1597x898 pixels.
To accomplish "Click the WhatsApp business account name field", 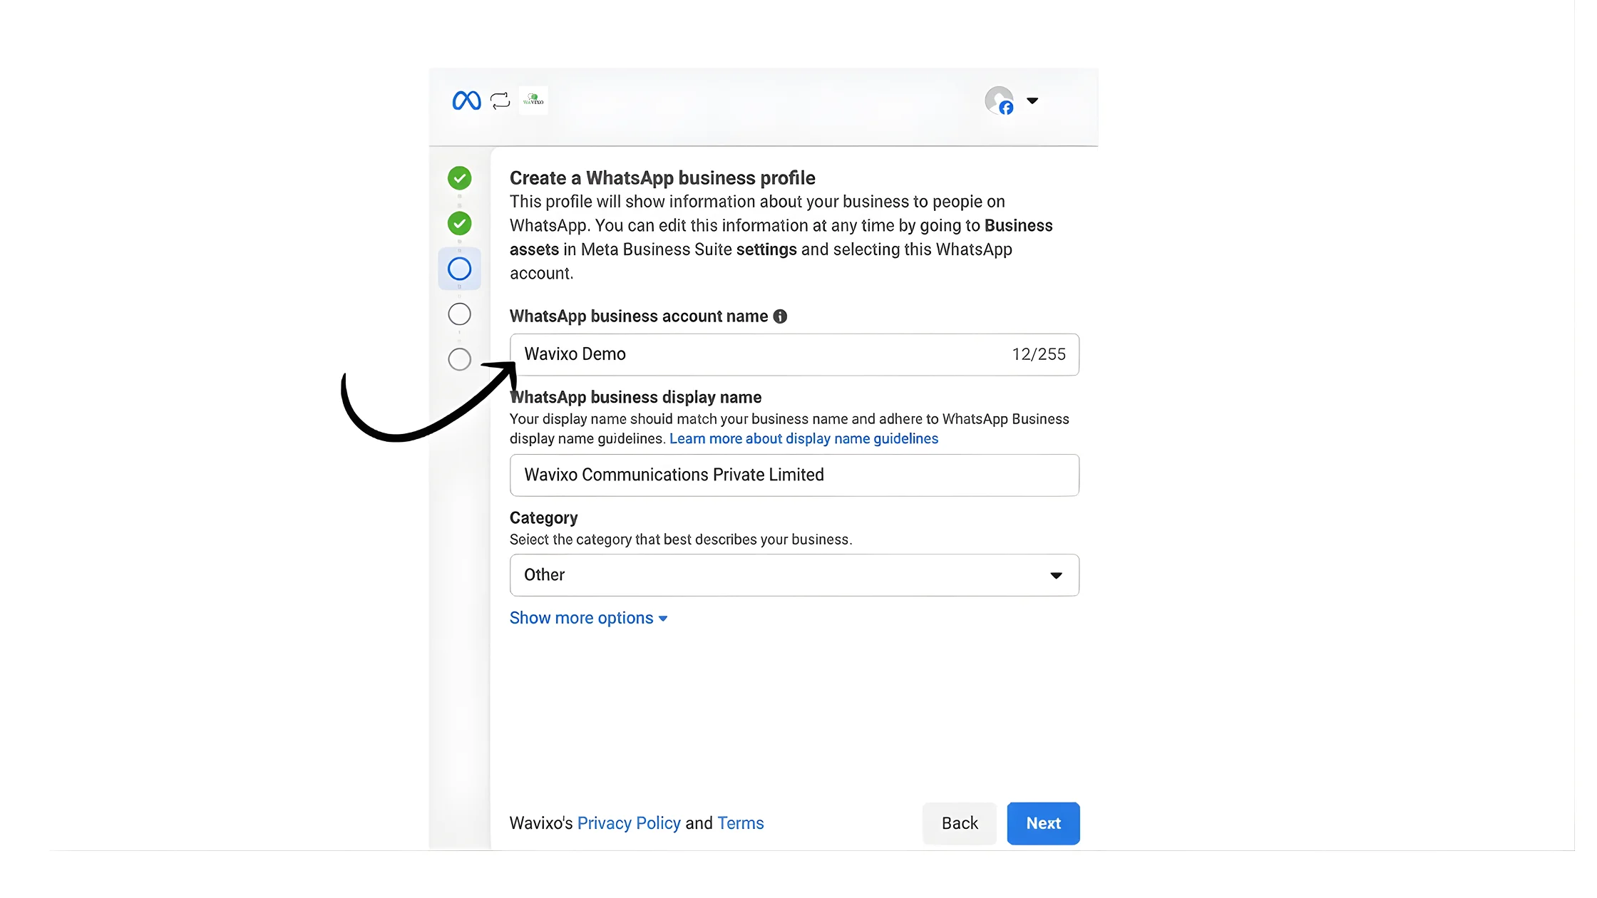I will 763,354.
